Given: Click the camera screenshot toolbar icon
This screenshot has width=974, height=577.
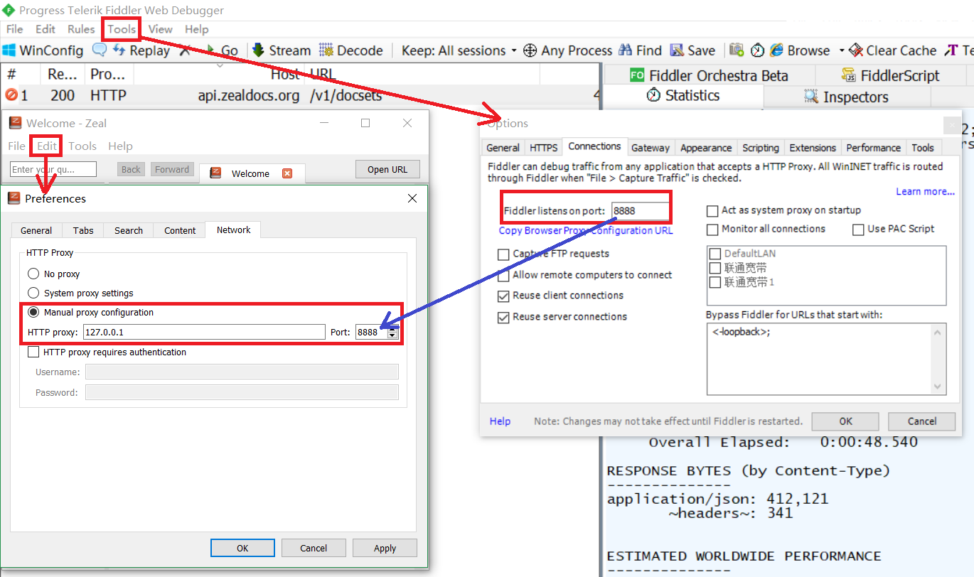Looking at the screenshot, I should point(737,50).
